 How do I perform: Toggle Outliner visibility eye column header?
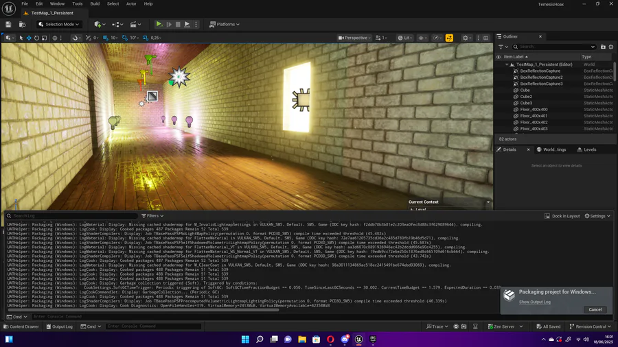point(499,57)
